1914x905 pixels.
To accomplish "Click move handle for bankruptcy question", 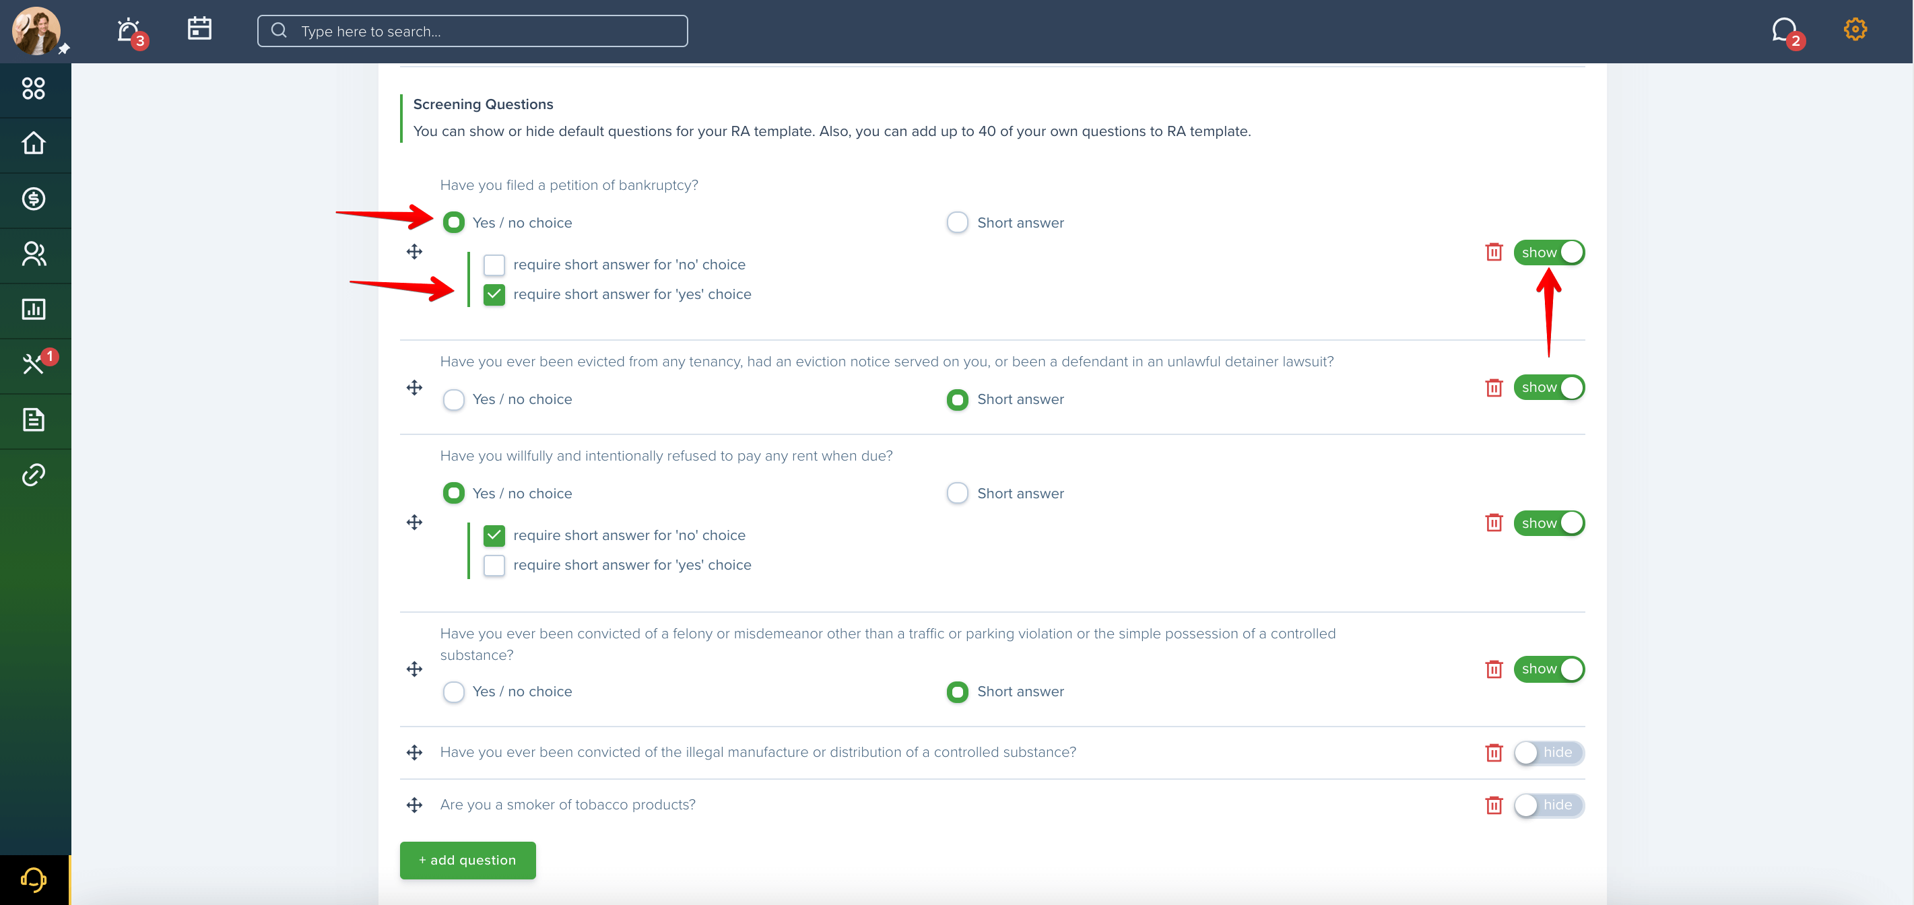I will 415,252.
